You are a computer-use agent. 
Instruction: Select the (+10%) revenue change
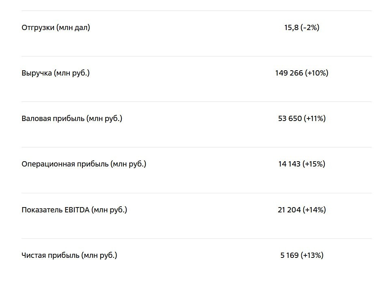pyautogui.click(x=316, y=73)
